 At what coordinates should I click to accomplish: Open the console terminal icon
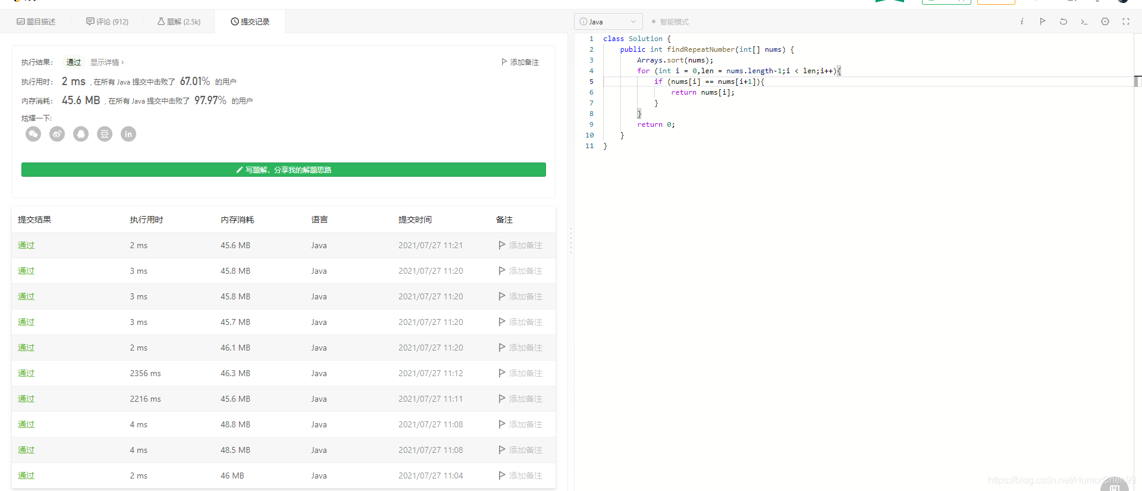tap(1084, 21)
